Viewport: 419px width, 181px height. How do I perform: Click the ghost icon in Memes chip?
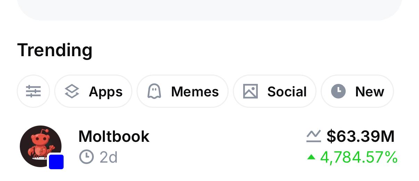154,92
